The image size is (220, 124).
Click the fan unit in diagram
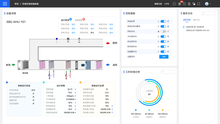click(86, 65)
